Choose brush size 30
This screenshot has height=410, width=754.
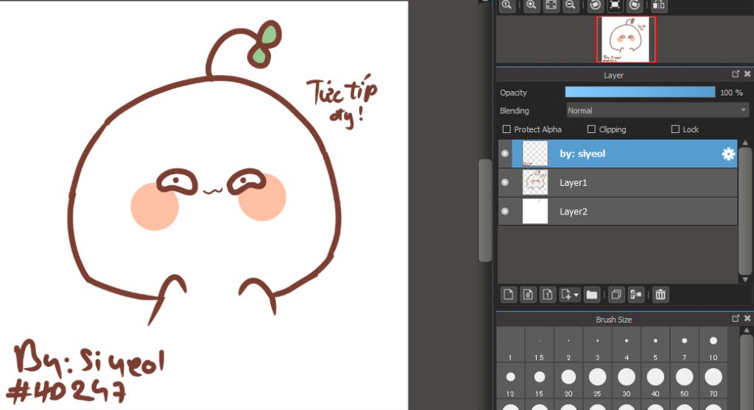626,381
